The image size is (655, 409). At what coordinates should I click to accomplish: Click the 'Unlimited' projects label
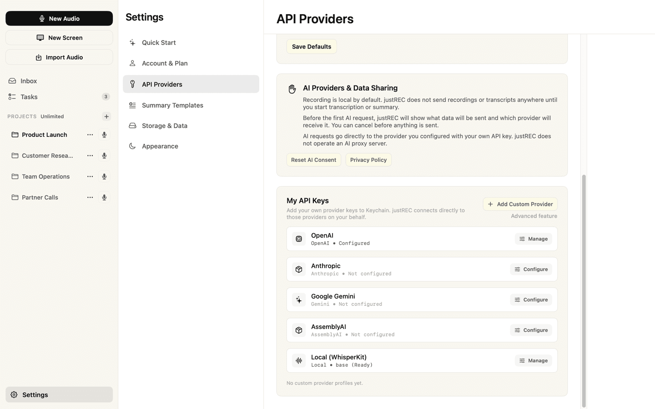coord(52,116)
